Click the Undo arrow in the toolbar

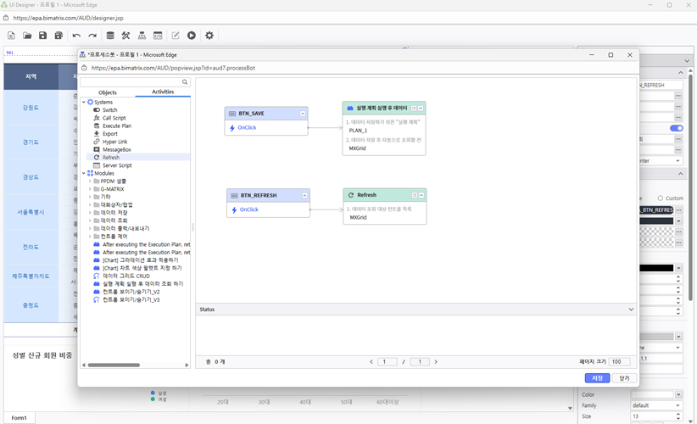pyautogui.click(x=76, y=36)
